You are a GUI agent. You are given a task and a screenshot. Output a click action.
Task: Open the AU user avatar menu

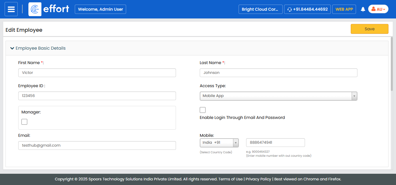point(378,9)
